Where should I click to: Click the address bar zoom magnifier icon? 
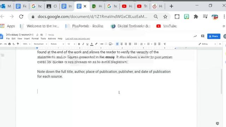156,17
